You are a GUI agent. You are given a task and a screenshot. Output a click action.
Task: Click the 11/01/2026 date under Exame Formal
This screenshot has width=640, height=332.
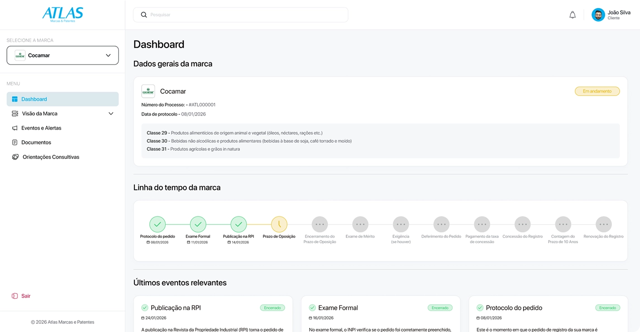pyautogui.click(x=199, y=242)
